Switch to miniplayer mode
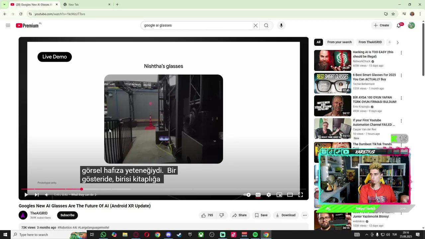The height and width of the screenshot is (239, 425). pos(279,195)
